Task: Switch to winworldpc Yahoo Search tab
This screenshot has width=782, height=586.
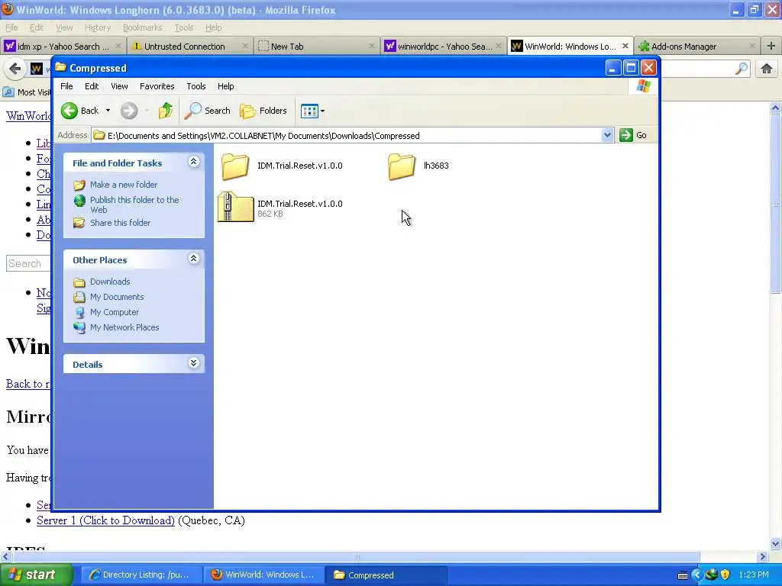Action: [x=443, y=47]
